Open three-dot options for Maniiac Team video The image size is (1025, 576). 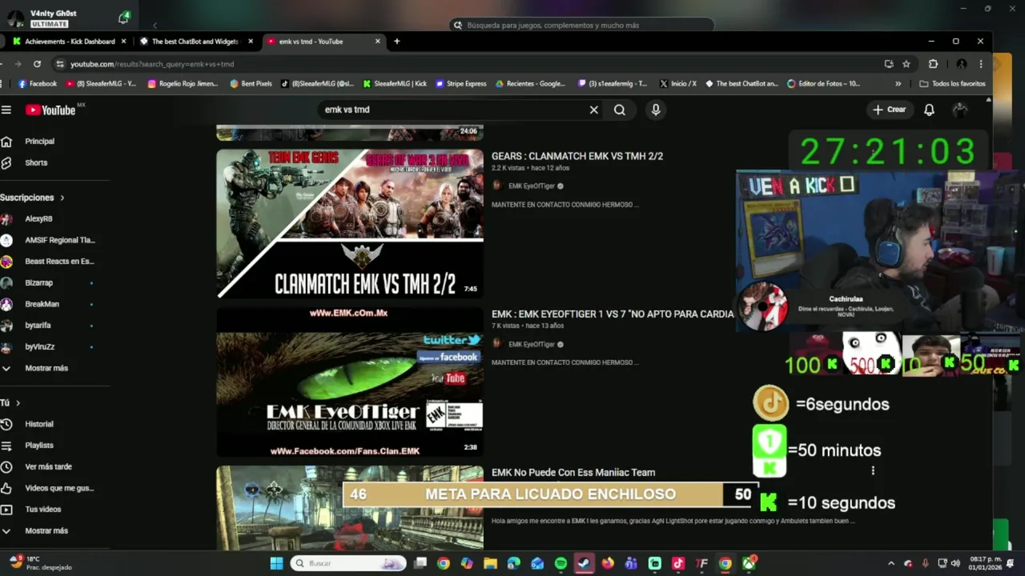pos(873,471)
